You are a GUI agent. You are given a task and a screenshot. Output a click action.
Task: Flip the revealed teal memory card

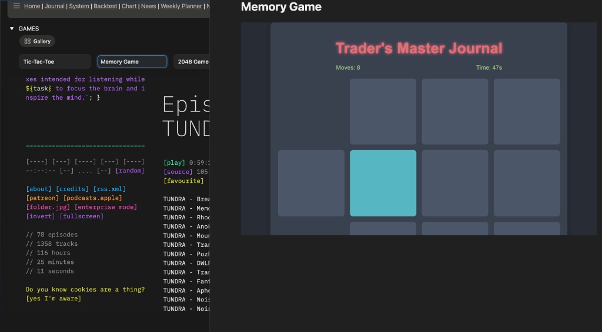click(x=383, y=183)
